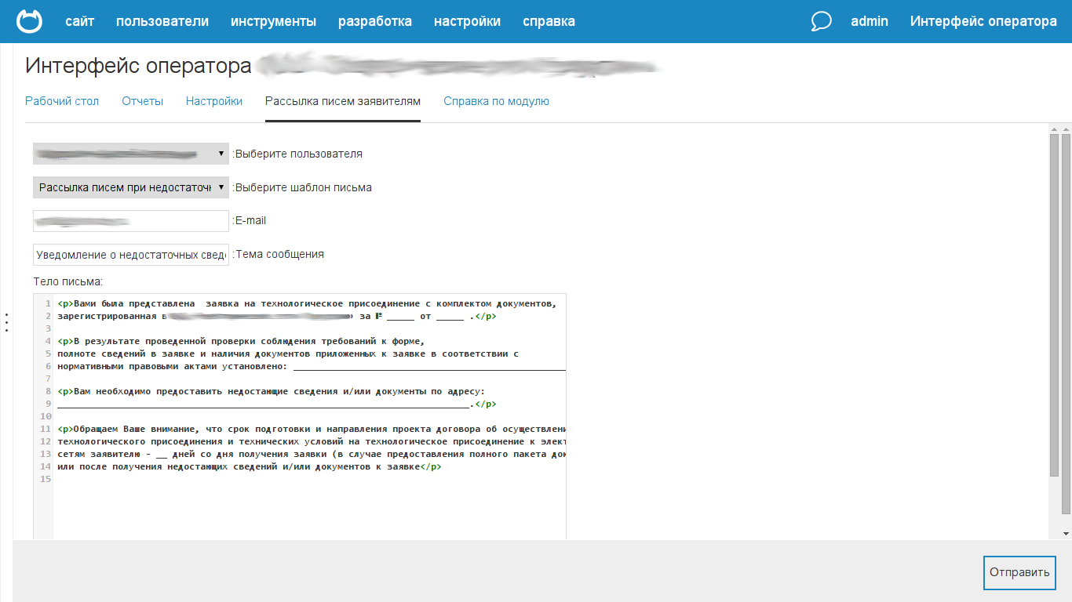Click the Тема сообщения input field
The width and height of the screenshot is (1072, 602).
[x=131, y=255]
